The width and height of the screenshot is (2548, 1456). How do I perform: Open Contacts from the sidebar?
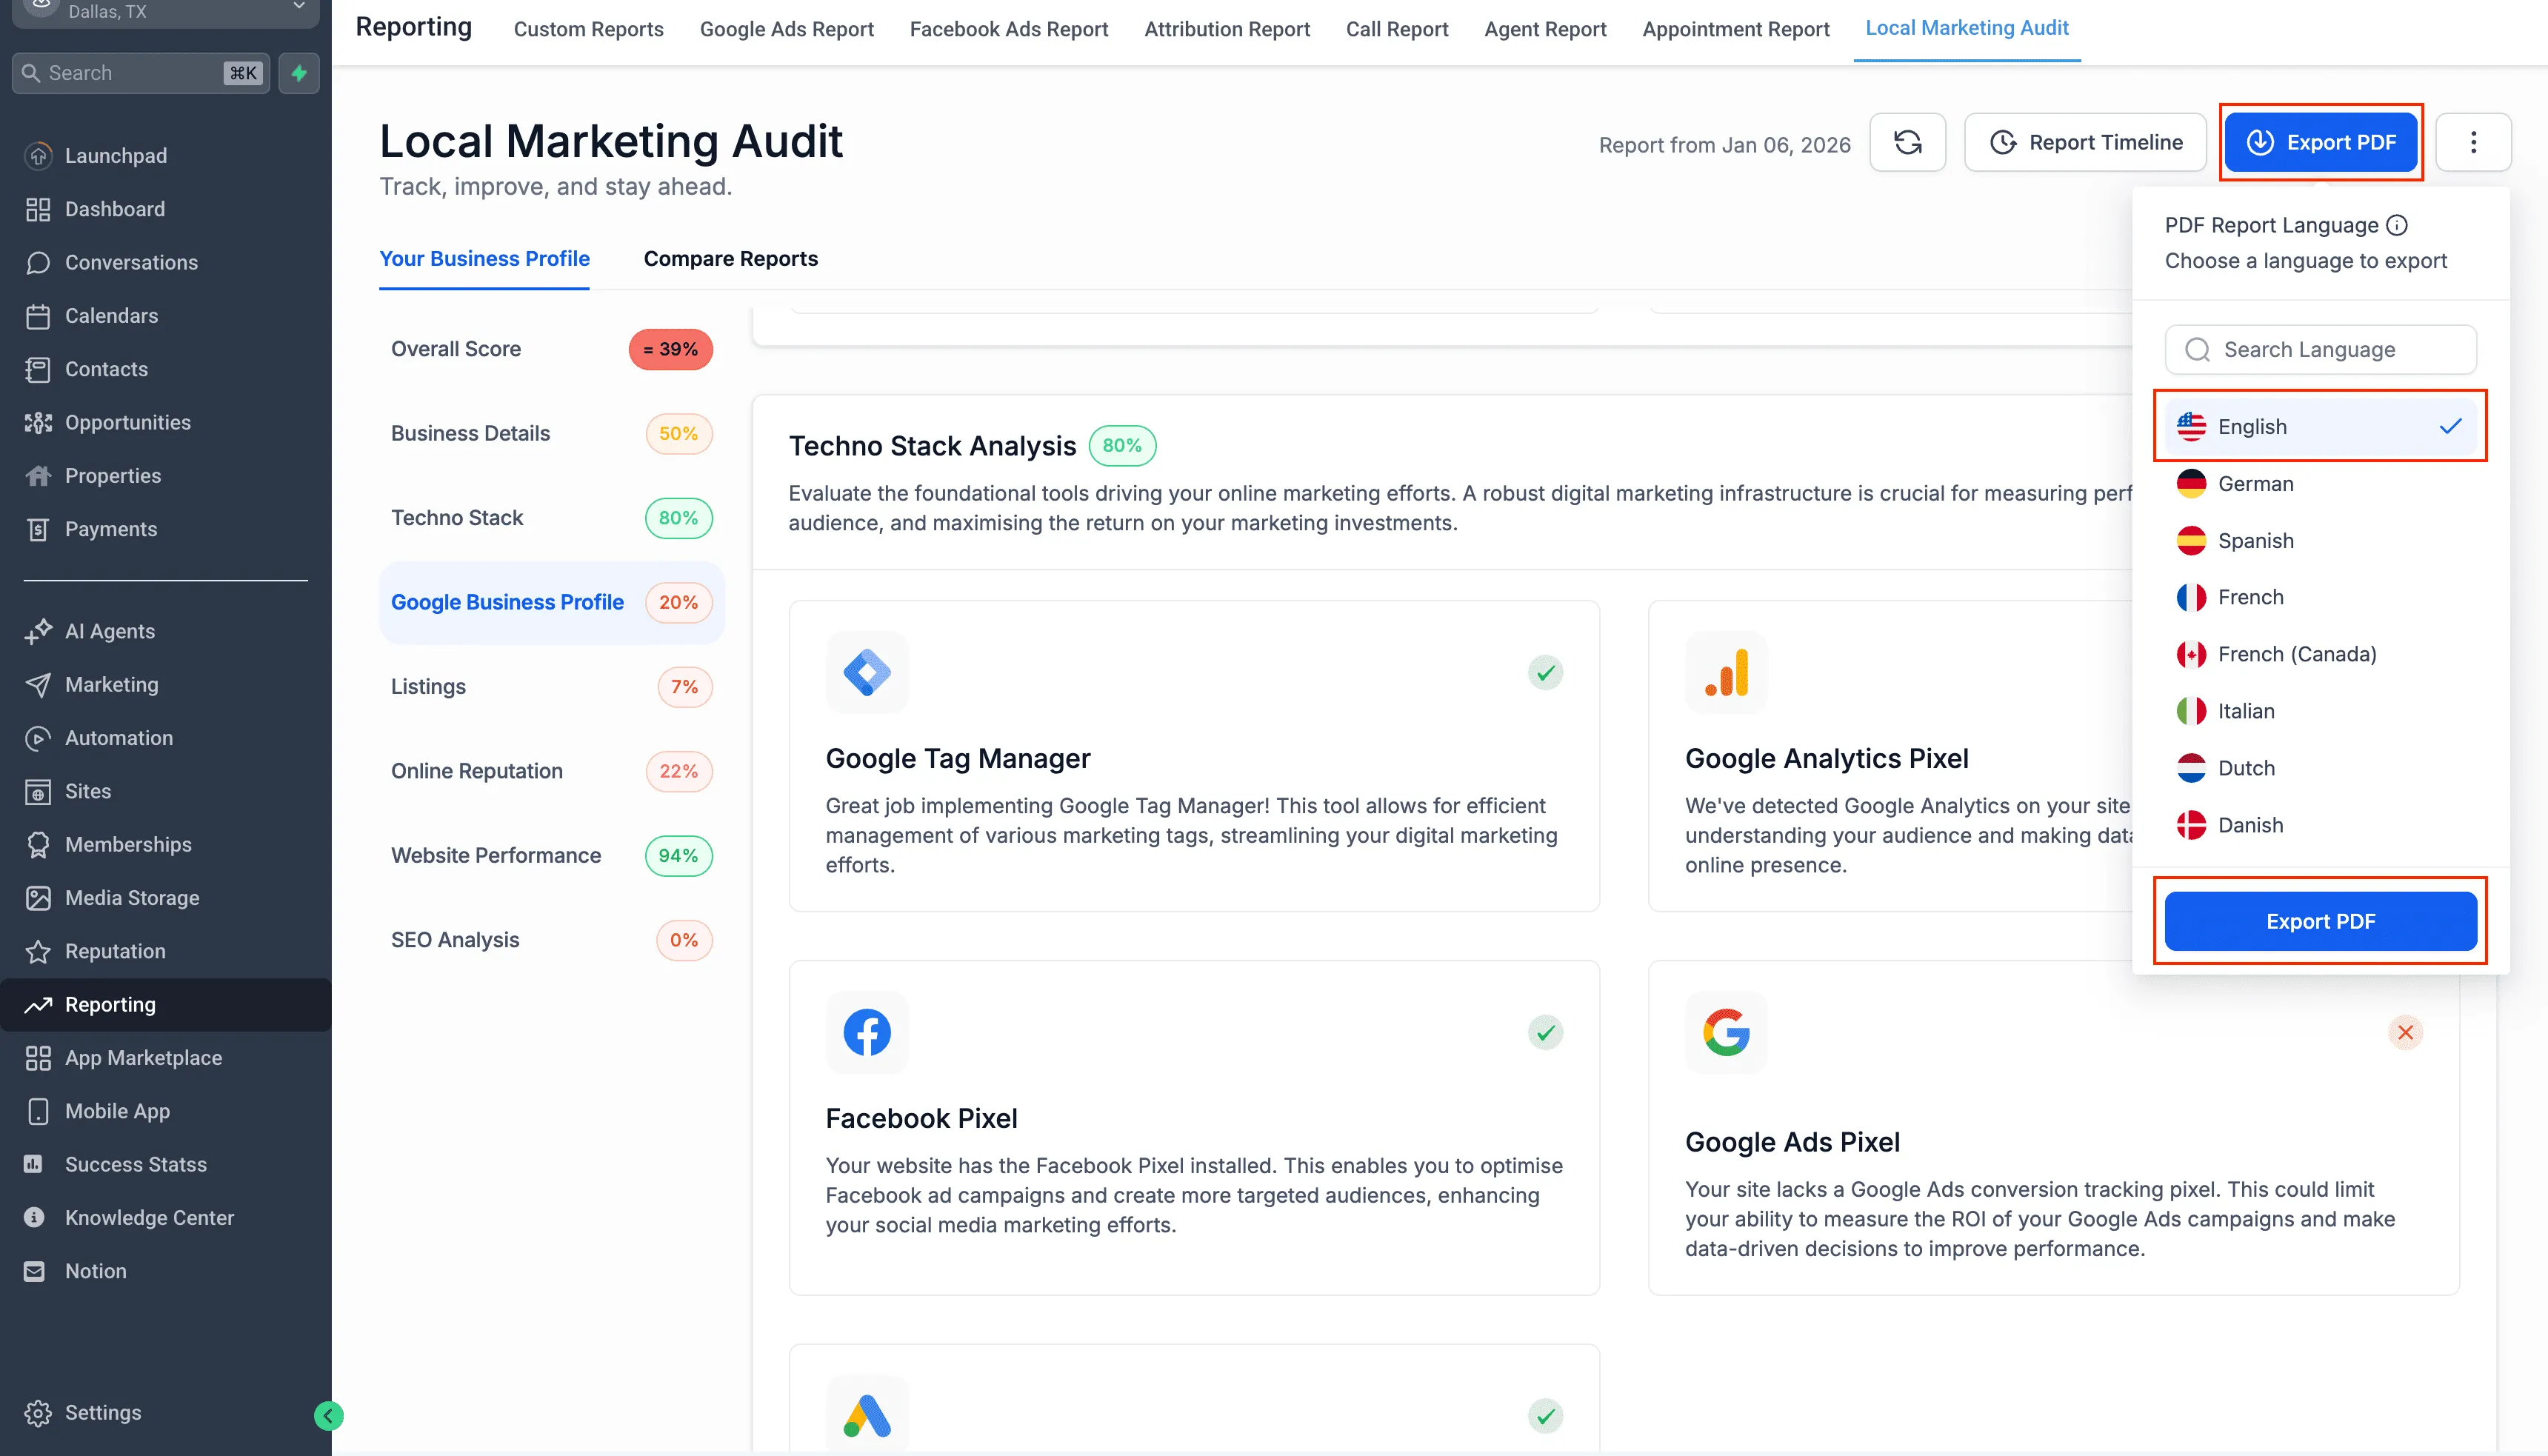pos(105,368)
